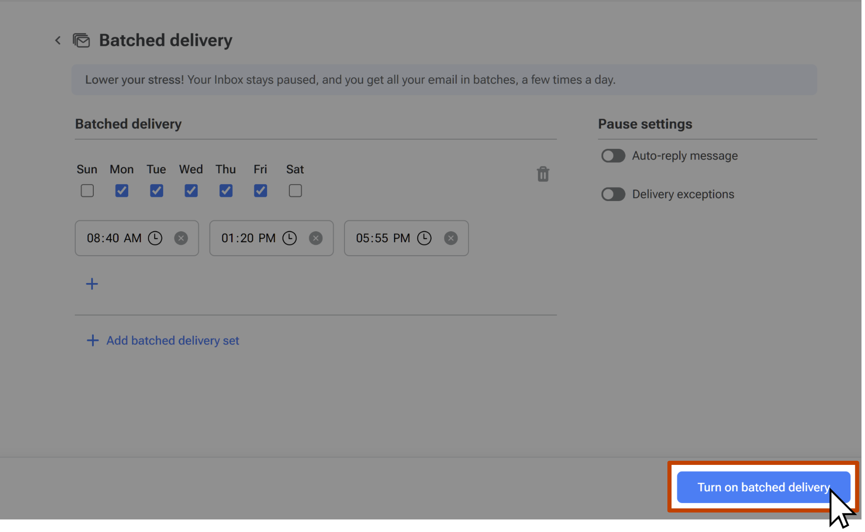Delete delivery set with trash icon

543,174
